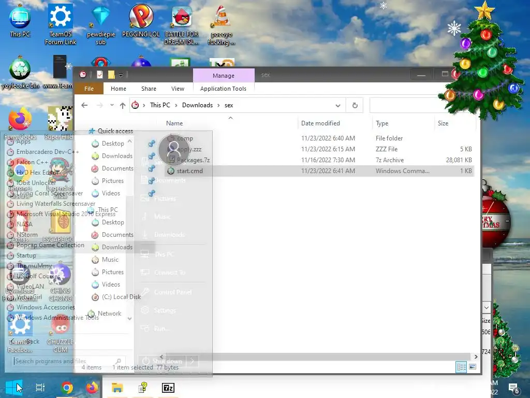Select the start.cmd file name
530x398 pixels.
click(x=190, y=171)
